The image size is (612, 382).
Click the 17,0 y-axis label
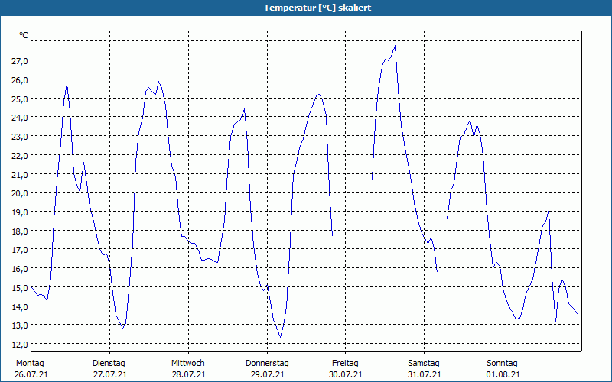tap(20, 250)
